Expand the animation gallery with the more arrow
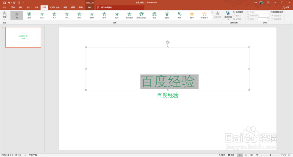The image size is (293, 157). (212, 18)
